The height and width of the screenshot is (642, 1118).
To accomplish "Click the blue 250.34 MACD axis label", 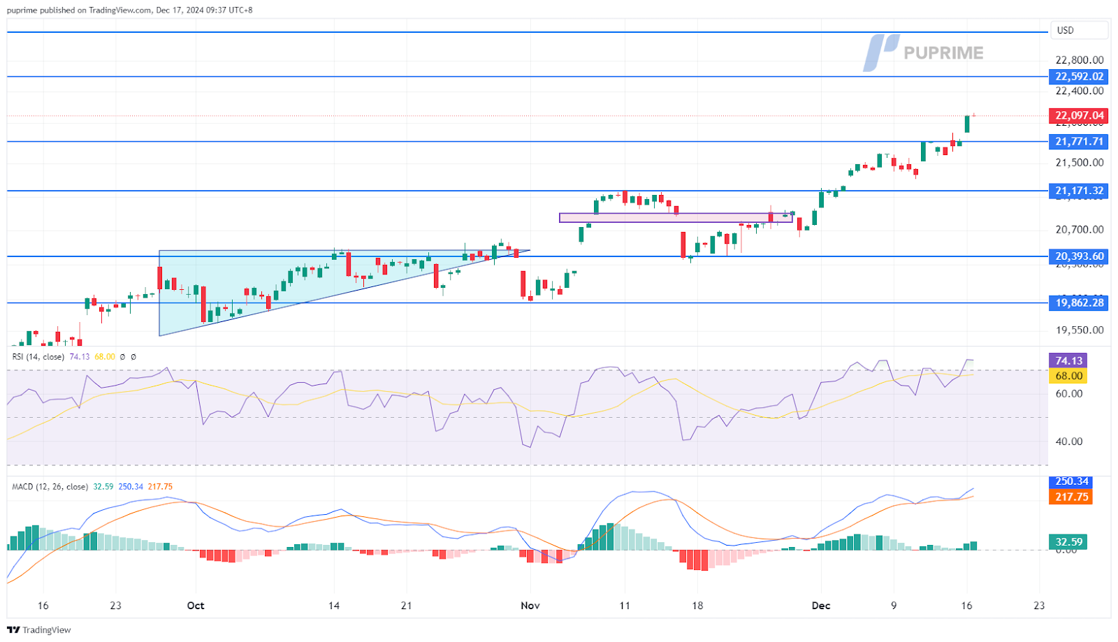I will point(1070,481).
